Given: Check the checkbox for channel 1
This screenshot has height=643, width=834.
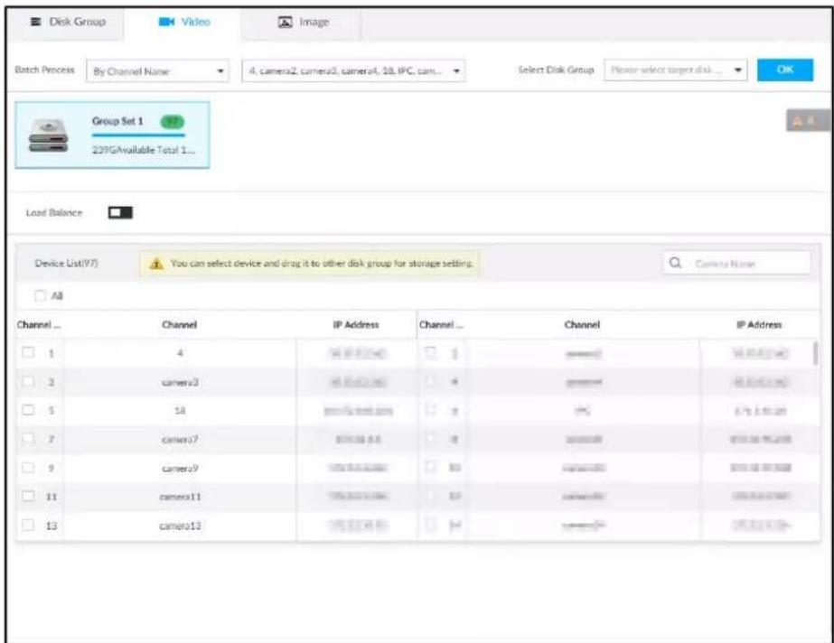Looking at the screenshot, I should pos(28,352).
